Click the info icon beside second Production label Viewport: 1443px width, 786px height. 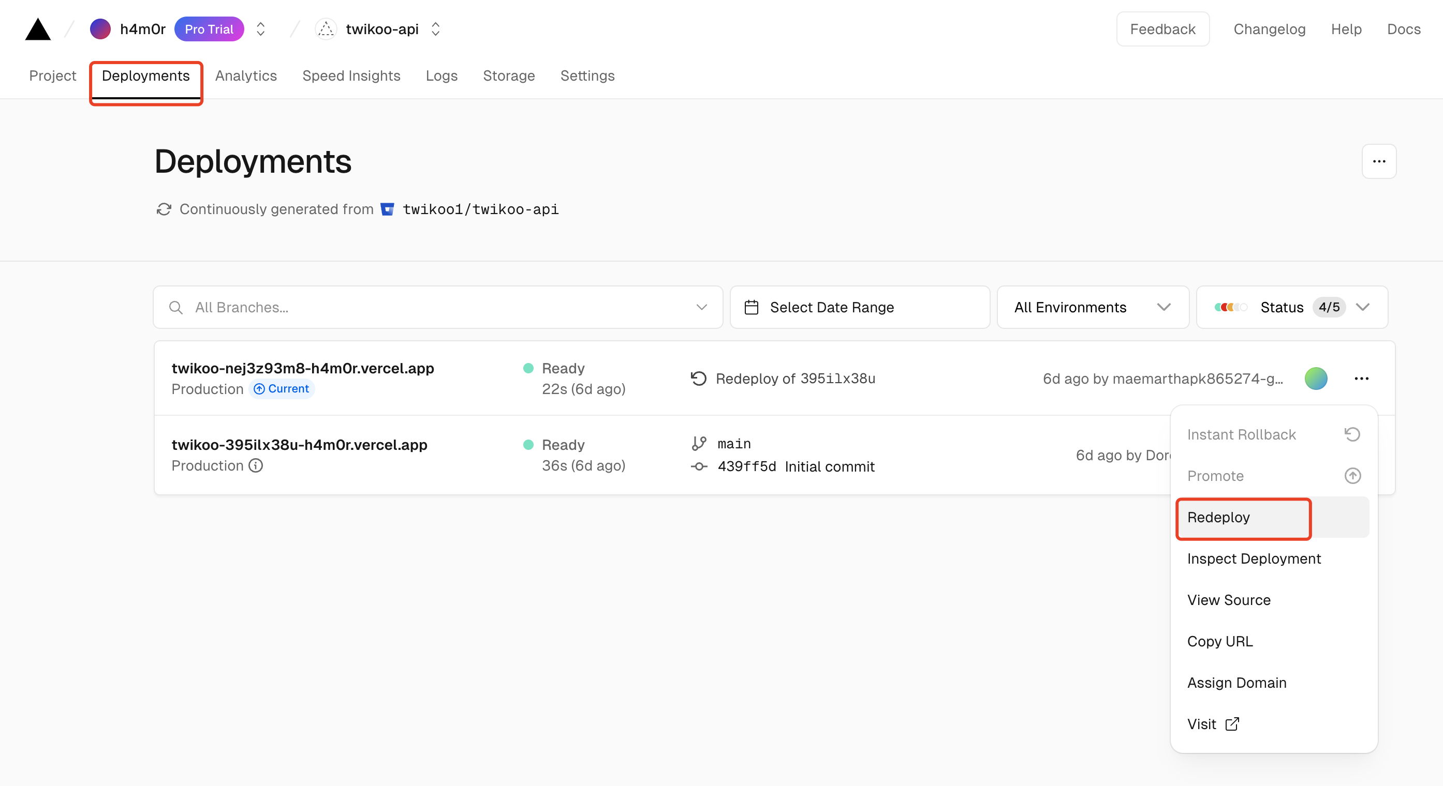(x=256, y=466)
